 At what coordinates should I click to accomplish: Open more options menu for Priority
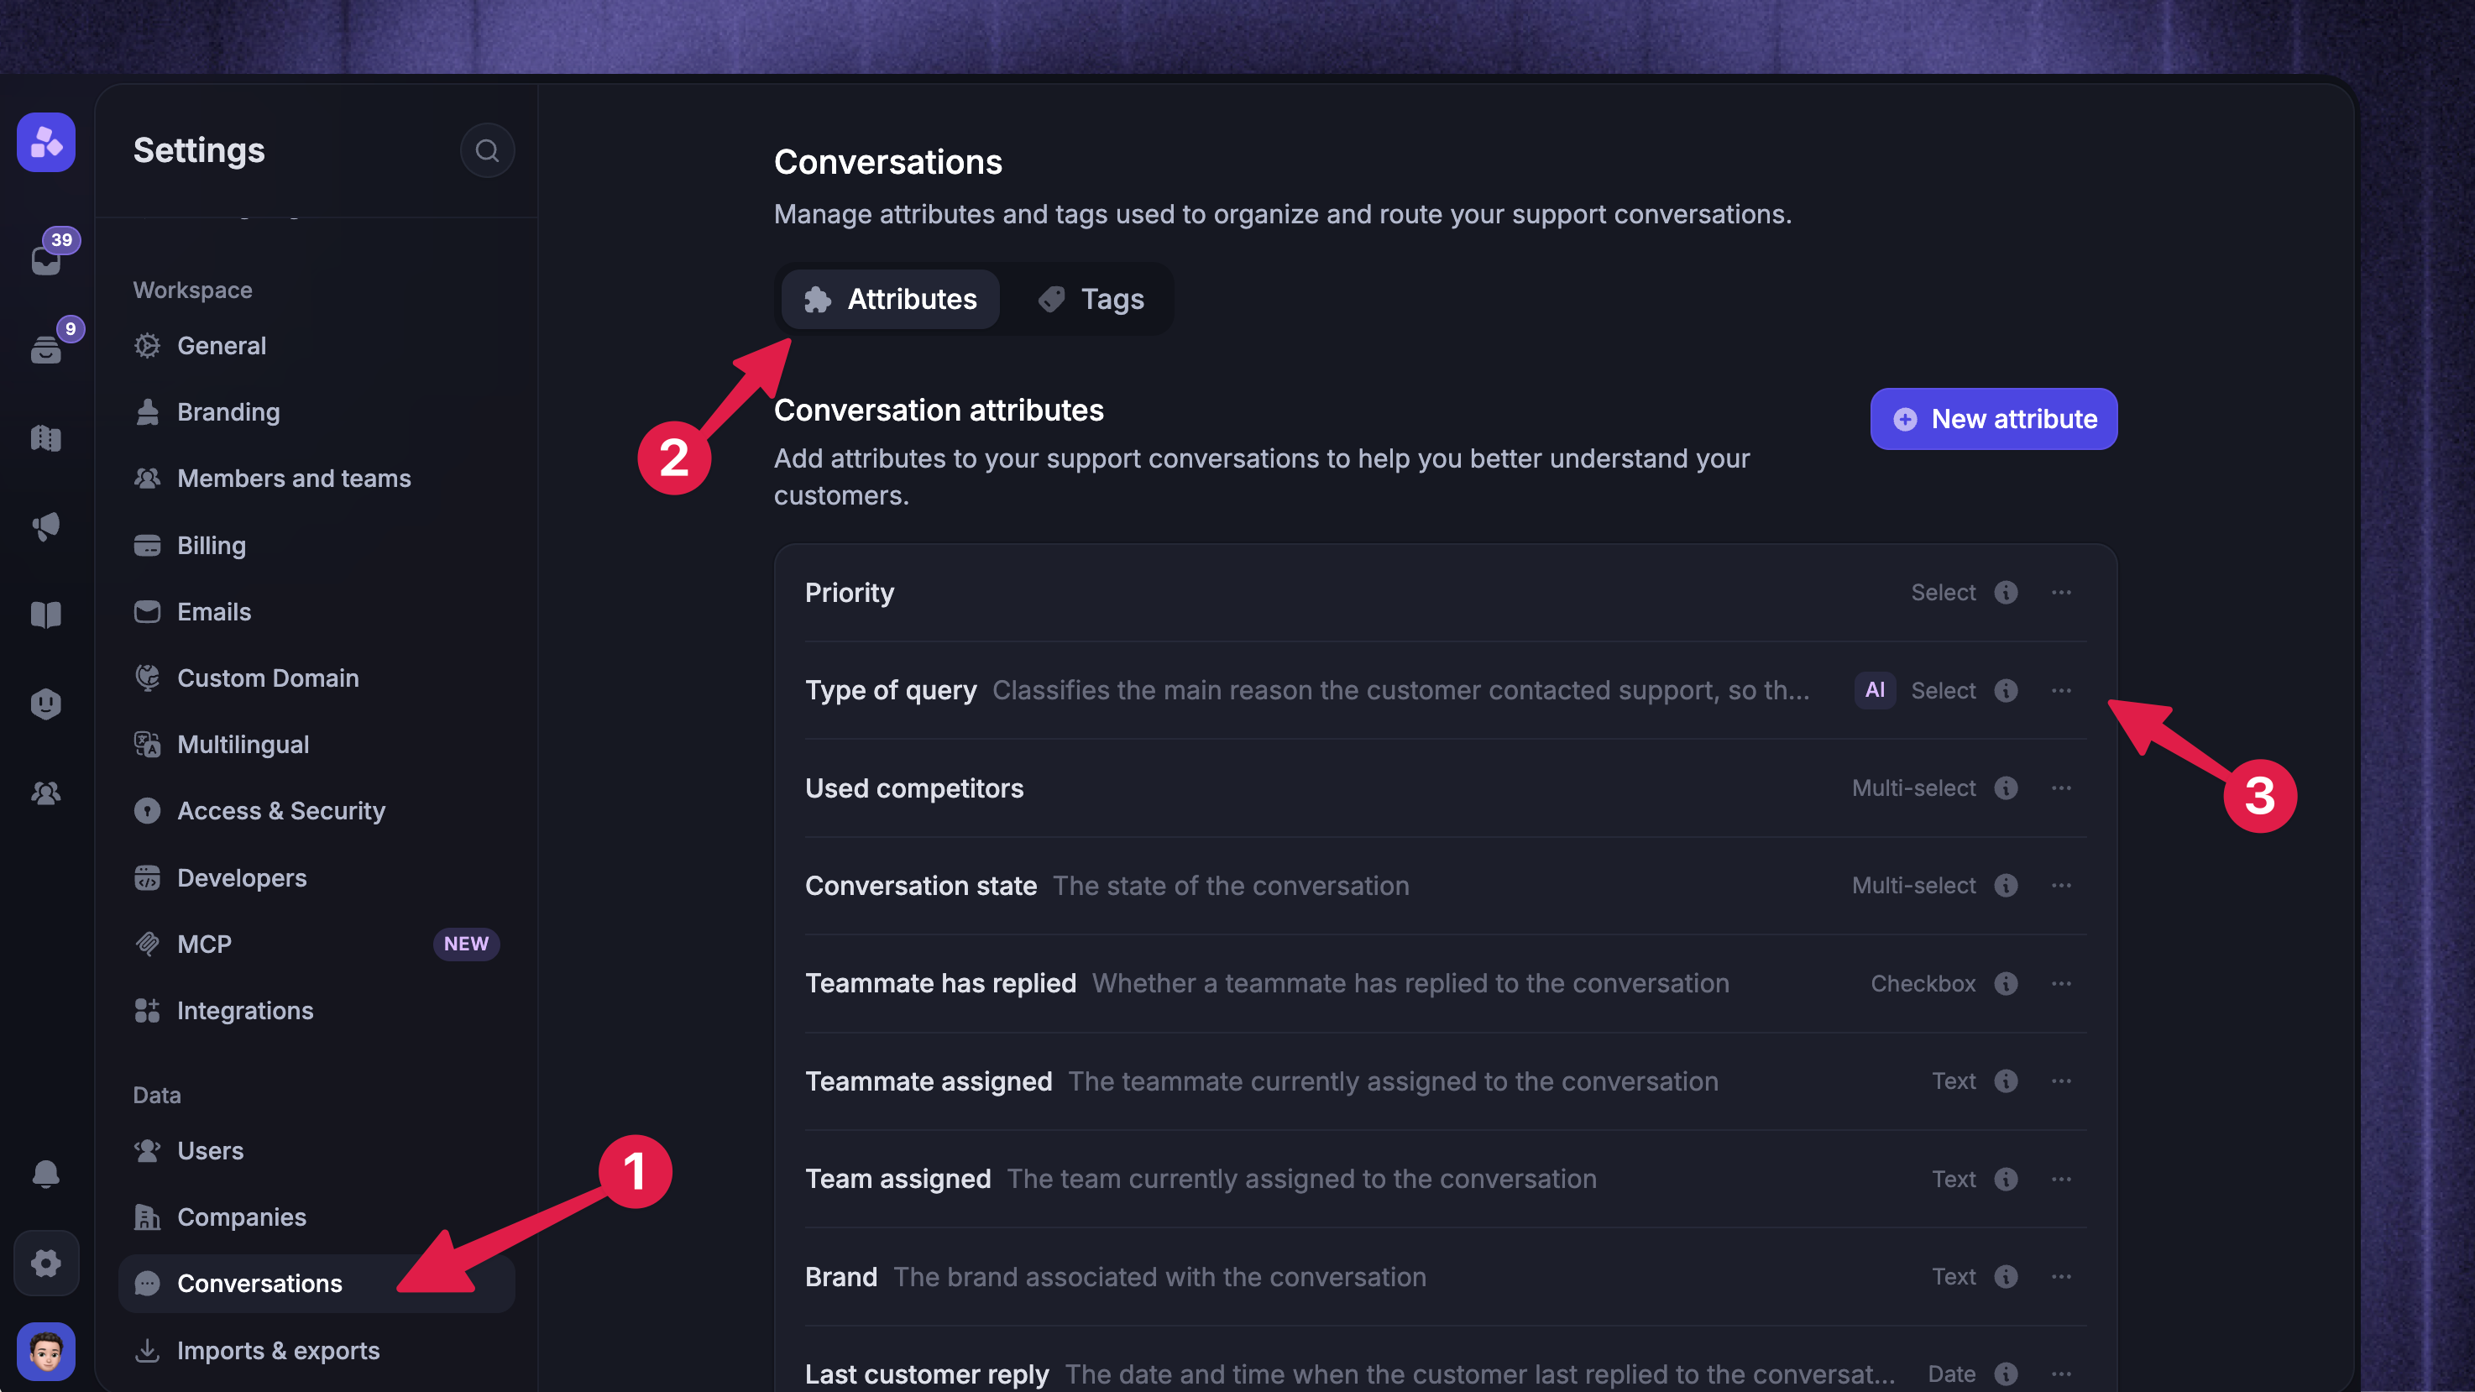click(x=2062, y=593)
